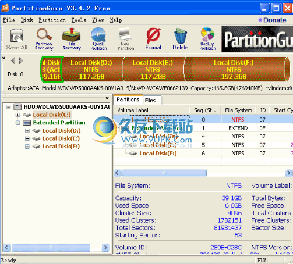Expand Local Disk(D:) tree node
293x264 pixels.
(x=27, y=131)
